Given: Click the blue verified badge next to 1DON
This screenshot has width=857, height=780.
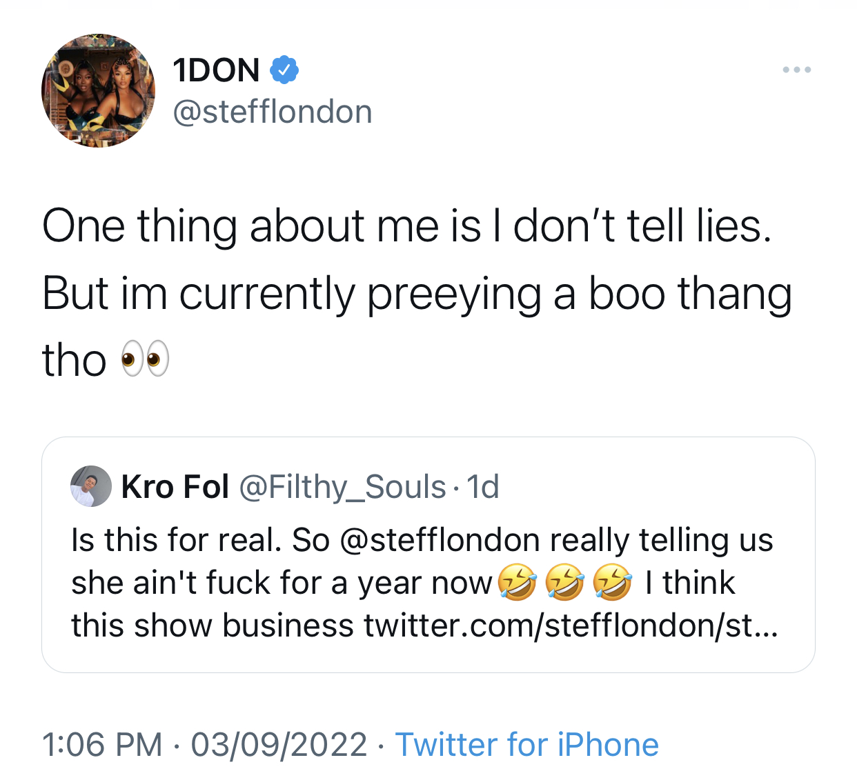Looking at the screenshot, I should point(284,70).
